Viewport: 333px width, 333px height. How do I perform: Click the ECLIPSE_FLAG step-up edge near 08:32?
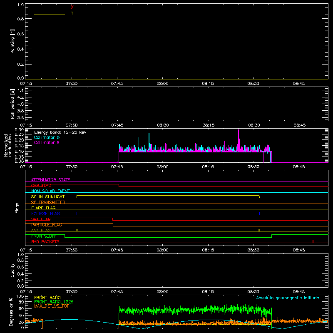(x=259, y=214)
